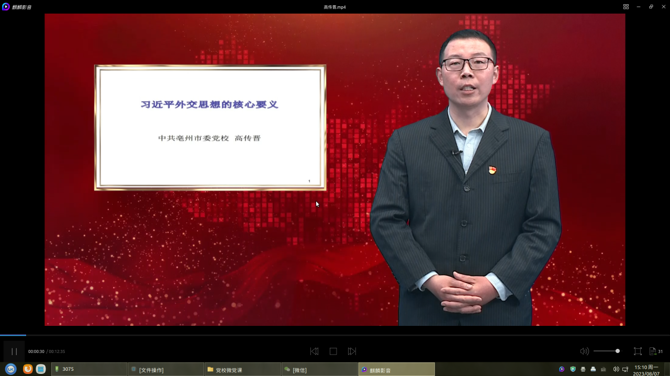Image resolution: width=670 pixels, height=376 pixels.
Task: Stop video playback
Action: tap(333, 351)
